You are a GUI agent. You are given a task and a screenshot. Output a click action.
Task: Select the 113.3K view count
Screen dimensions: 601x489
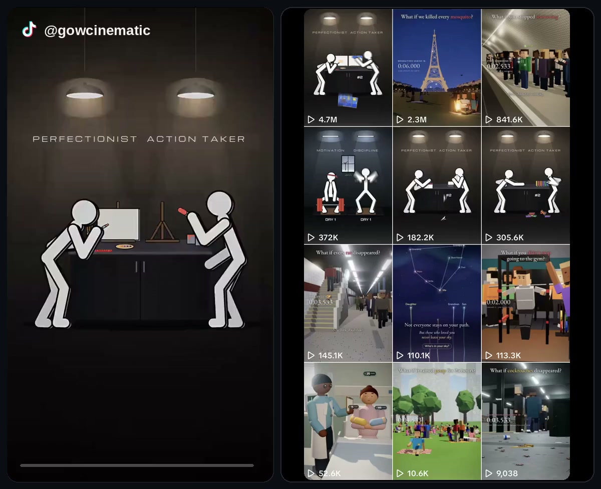click(509, 355)
